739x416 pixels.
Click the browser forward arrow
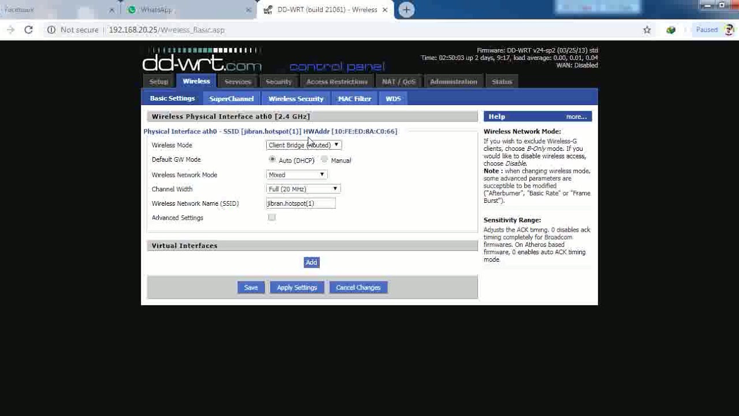[10, 29]
